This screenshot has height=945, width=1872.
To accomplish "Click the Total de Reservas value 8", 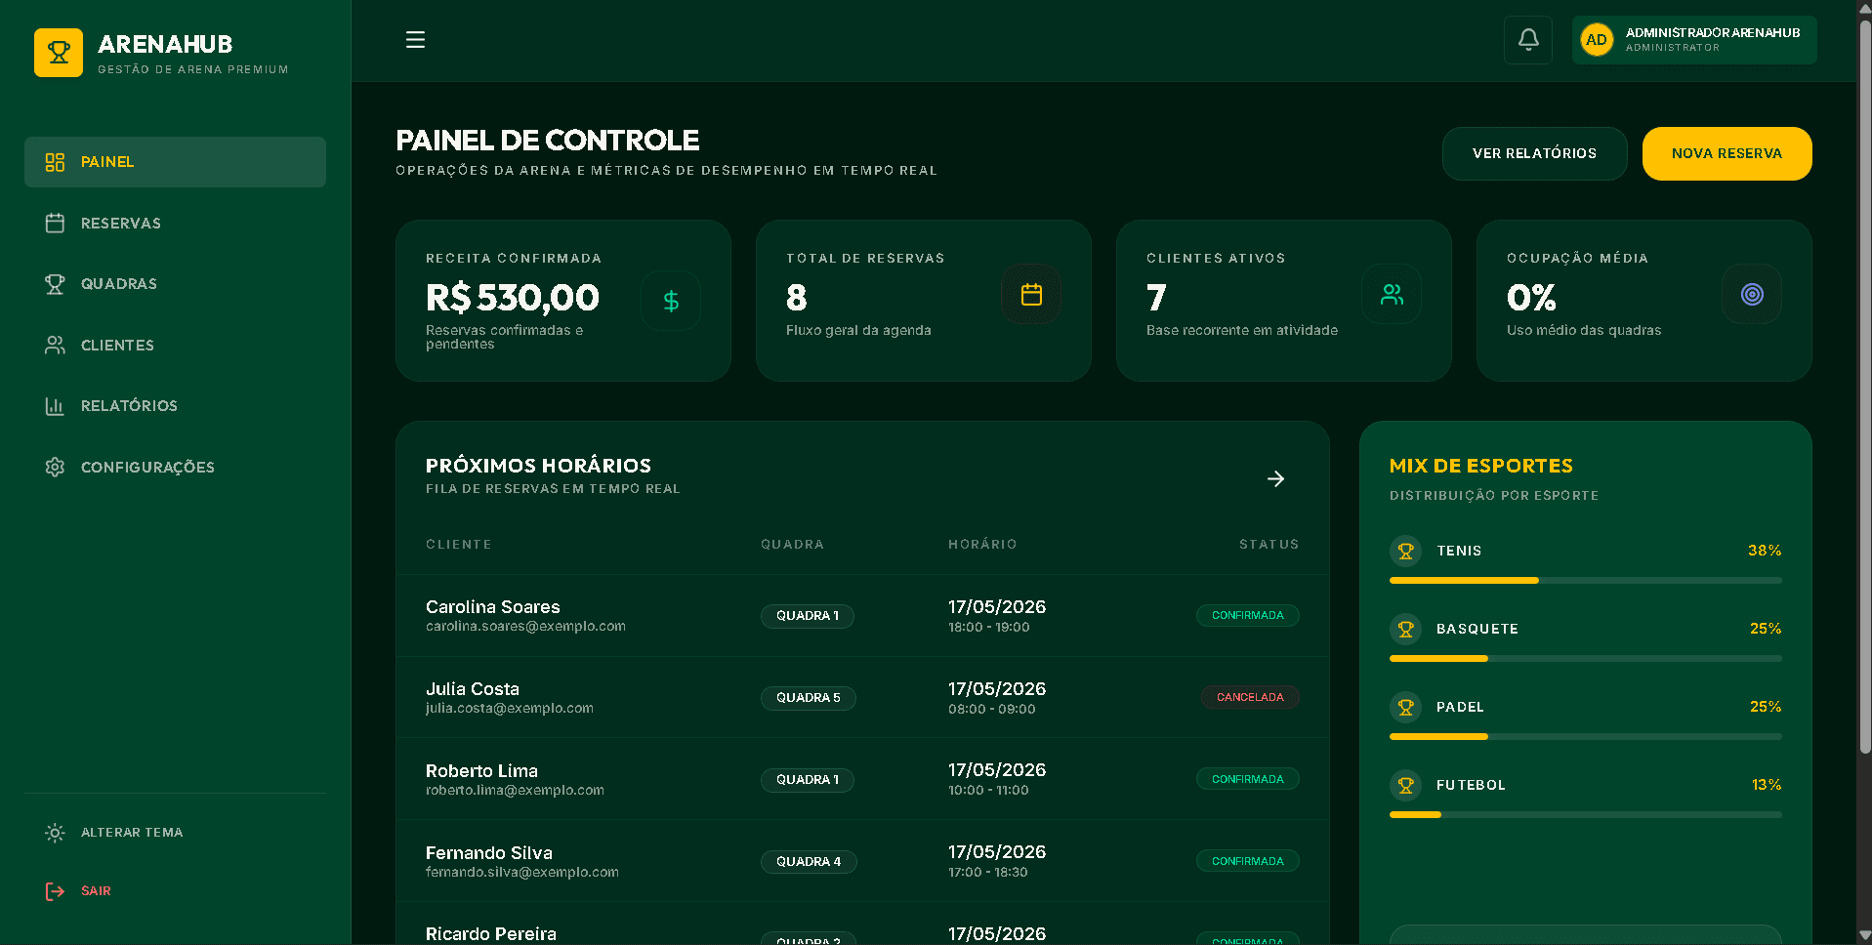I will 797,298.
